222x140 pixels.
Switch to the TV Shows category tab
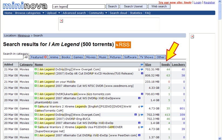(147, 57)
